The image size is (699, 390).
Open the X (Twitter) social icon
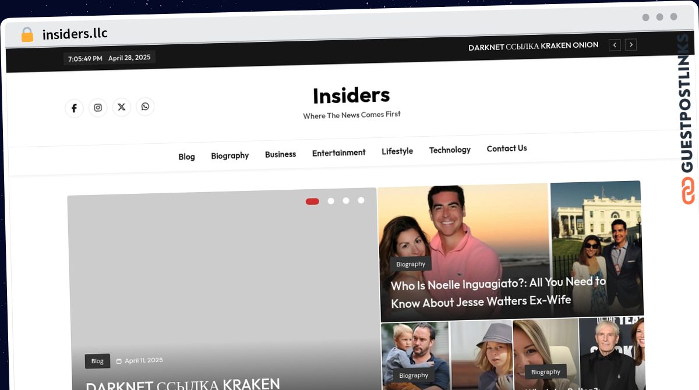click(x=121, y=107)
